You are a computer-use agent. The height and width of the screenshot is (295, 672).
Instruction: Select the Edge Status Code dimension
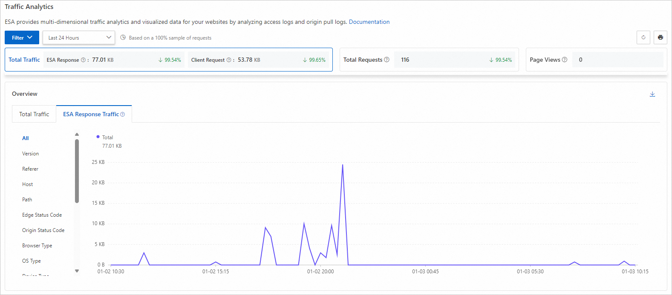coord(42,215)
